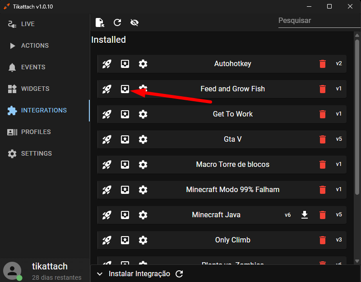Open the user avatar at the bottom left

(x=13, y=271)
